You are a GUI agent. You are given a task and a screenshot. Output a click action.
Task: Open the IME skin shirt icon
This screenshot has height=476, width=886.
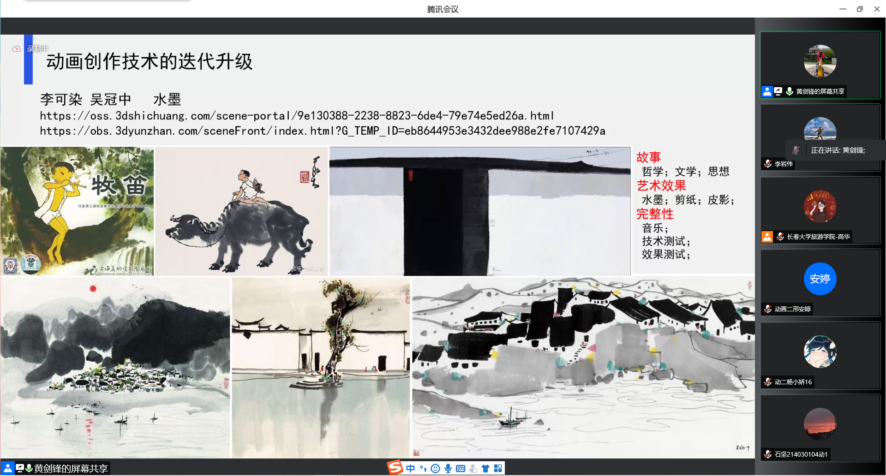point(485,468)
